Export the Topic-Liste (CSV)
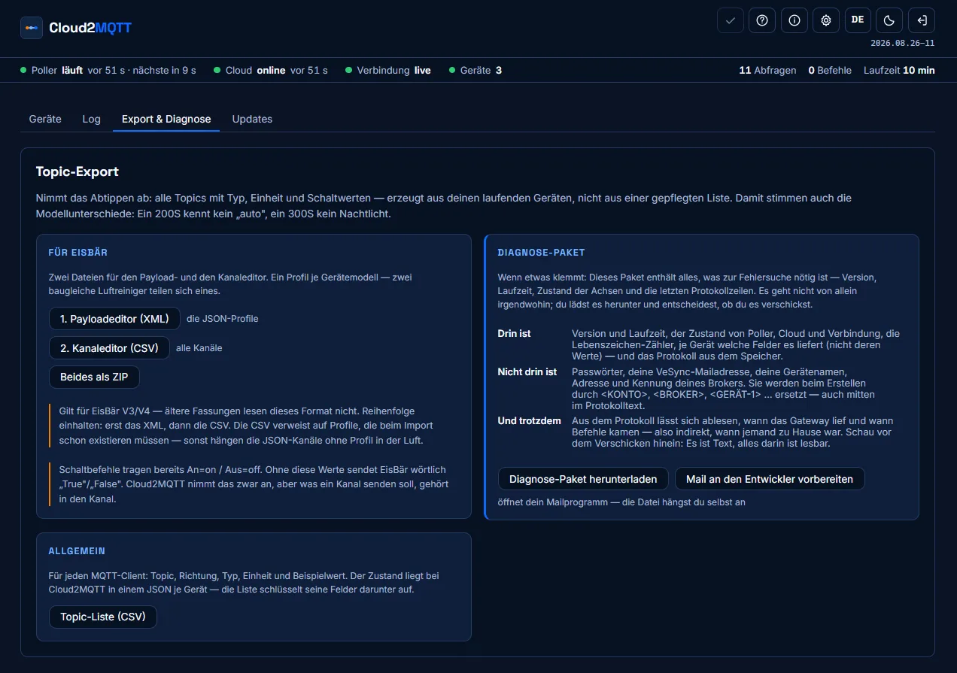This screenshot has height=673, width=957. 103,617
